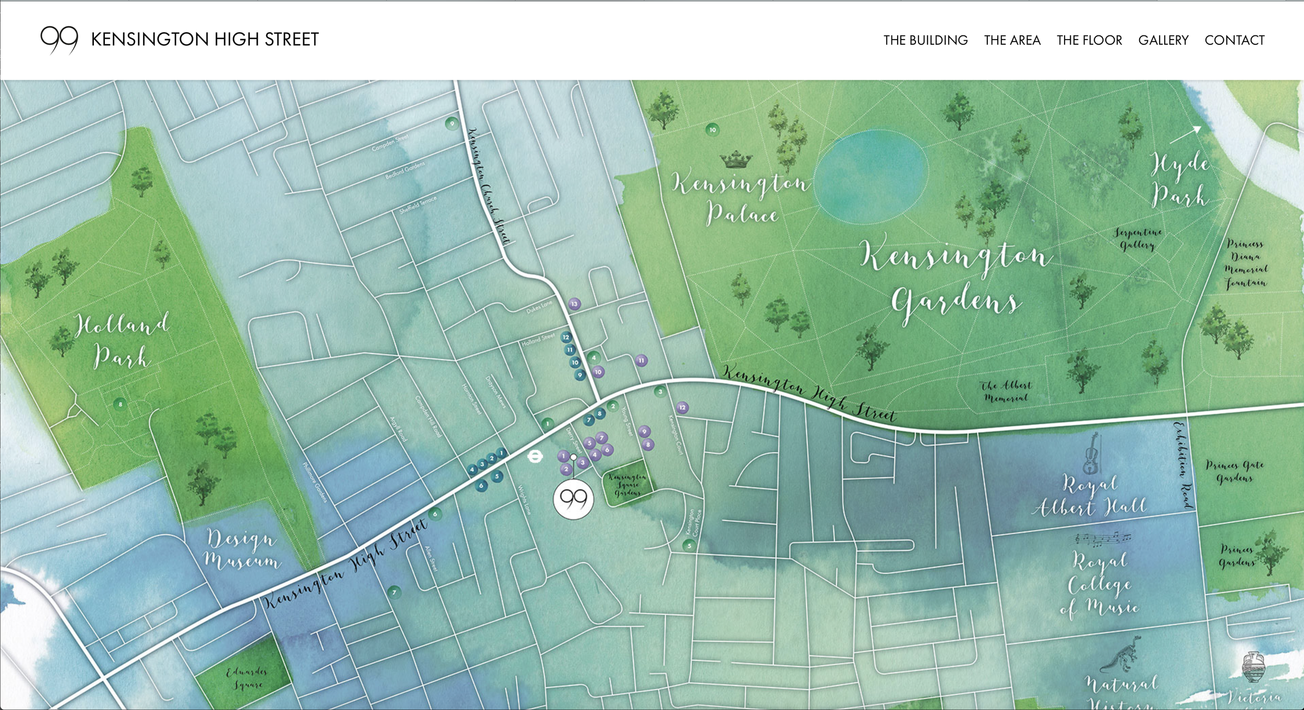Click green marker 5 near Kensington Court Place
This screenshot has width=1304, height=710.
[x=690, y=546]
